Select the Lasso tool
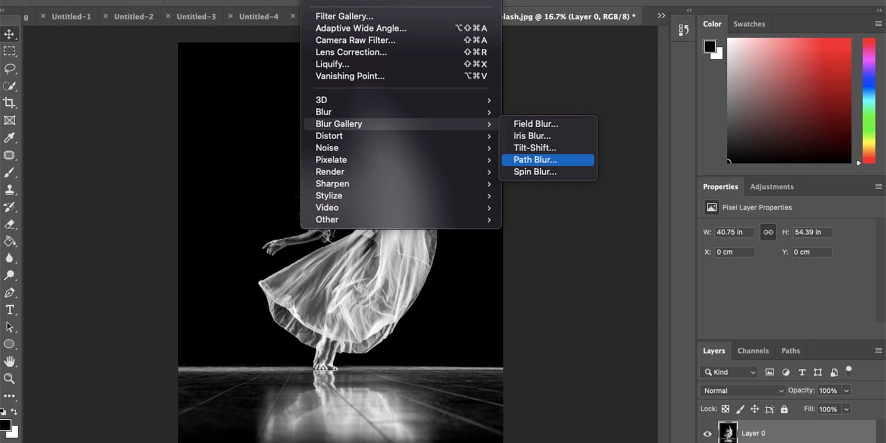The image size is (886, 443). coord(9,69)
